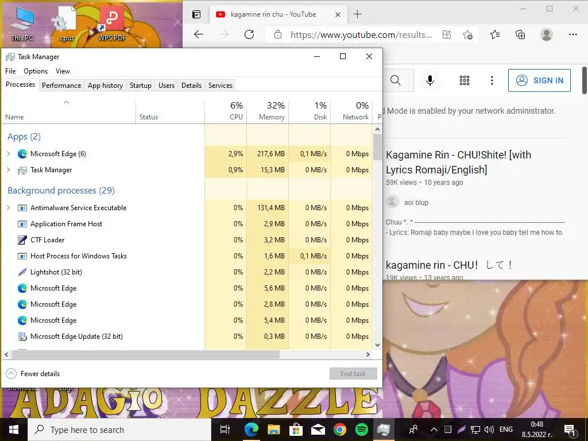Open Edge tab actions menu icon

pos(196,14)
